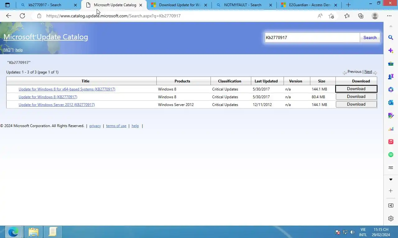The width and height of the screenshot is (398, 238).
Task: Click Previous results page link
Action: click(354, 72)
